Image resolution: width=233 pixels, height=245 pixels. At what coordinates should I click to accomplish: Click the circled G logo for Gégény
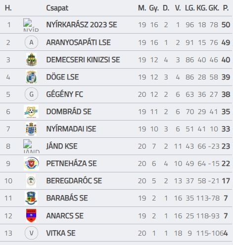31,94
